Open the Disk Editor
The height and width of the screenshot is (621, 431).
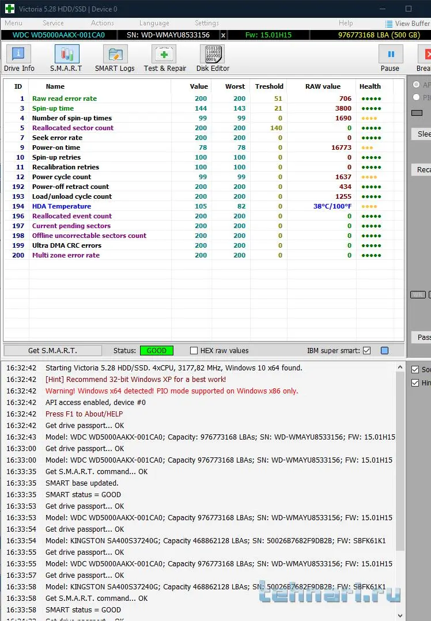click(x=213, y=58)
